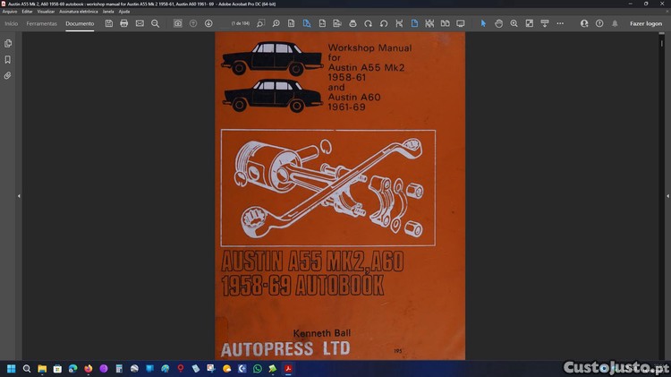This screenshot has width=671, height=377.
Task: Open the page thumbnails side panel
Action: pos(8,43)
